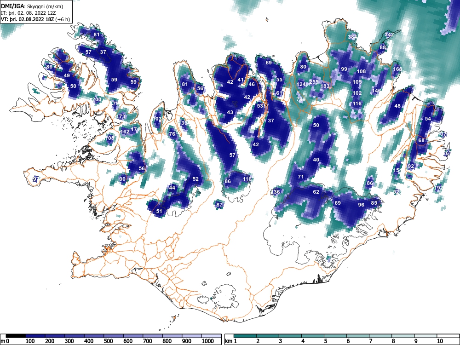This screenshot has width=460, height=345.
Task: Click the visibility value 105 on the map
Action: 357,82
